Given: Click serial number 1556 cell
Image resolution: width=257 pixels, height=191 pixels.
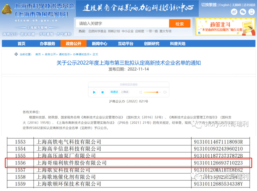Looking at the screenshot, I should click(20, 163).
